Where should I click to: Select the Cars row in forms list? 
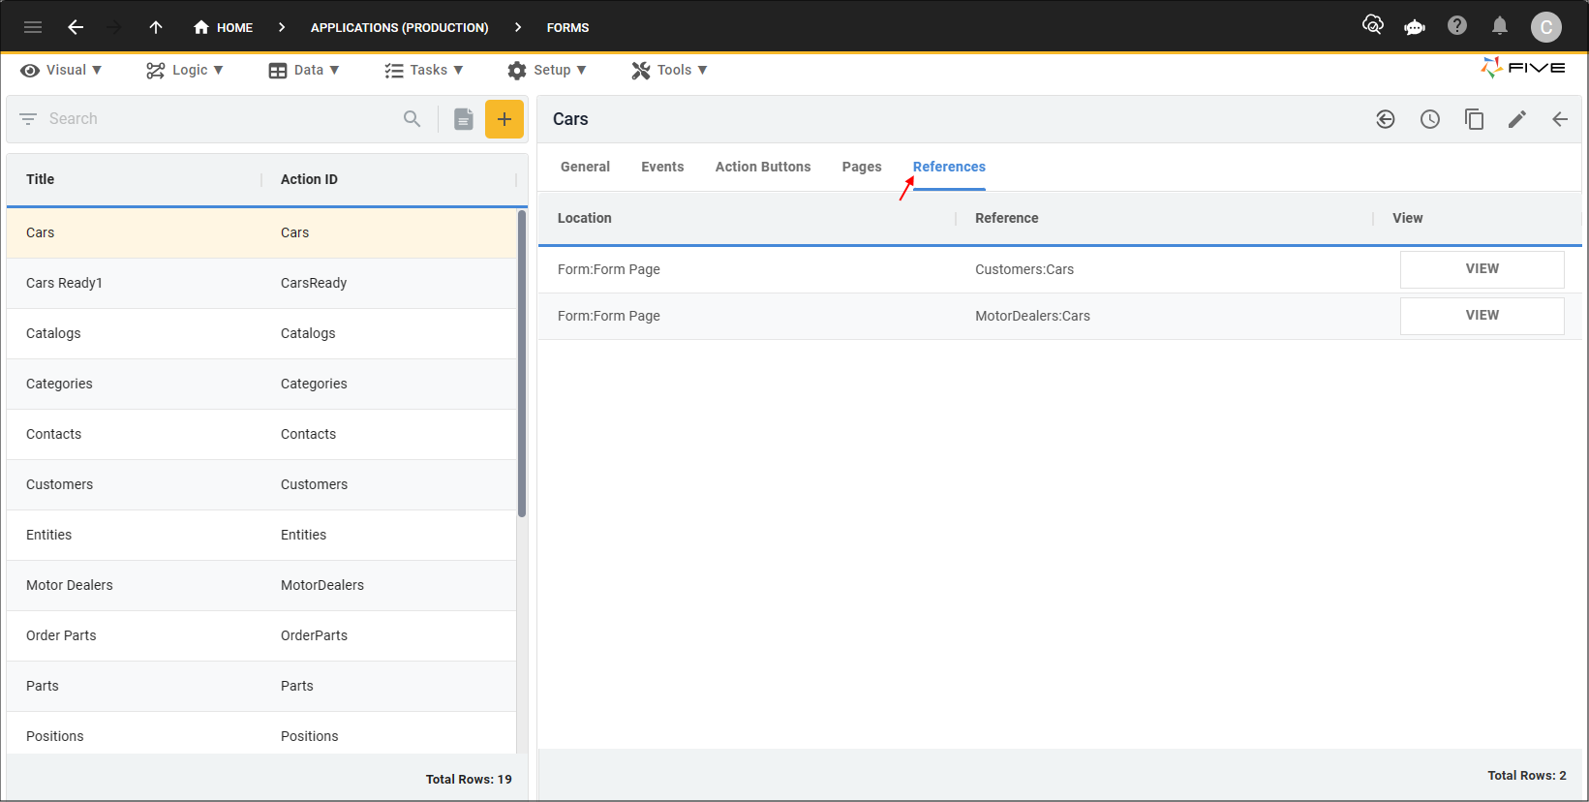pyautogui.click(x=261, y=232)
